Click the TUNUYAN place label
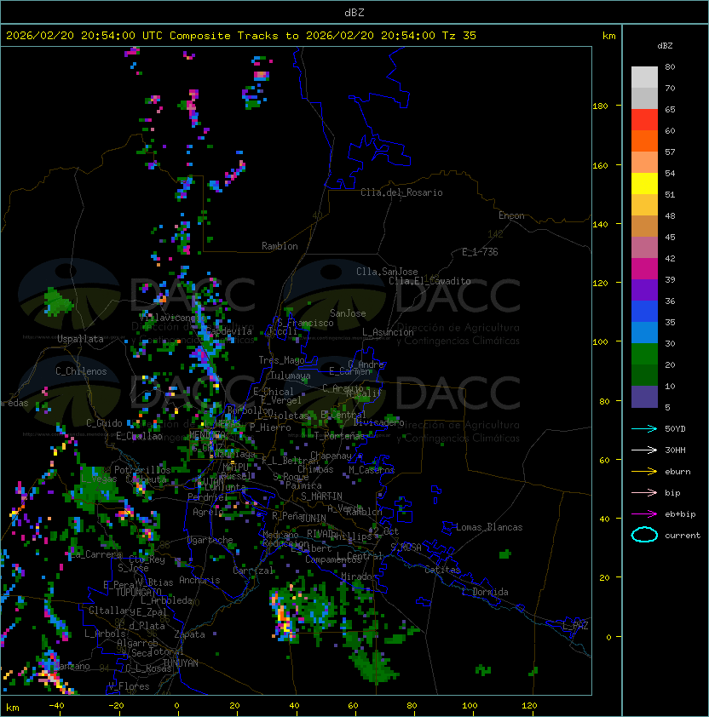The height and width of the screenshot is (717, 709). pos(181,663)
